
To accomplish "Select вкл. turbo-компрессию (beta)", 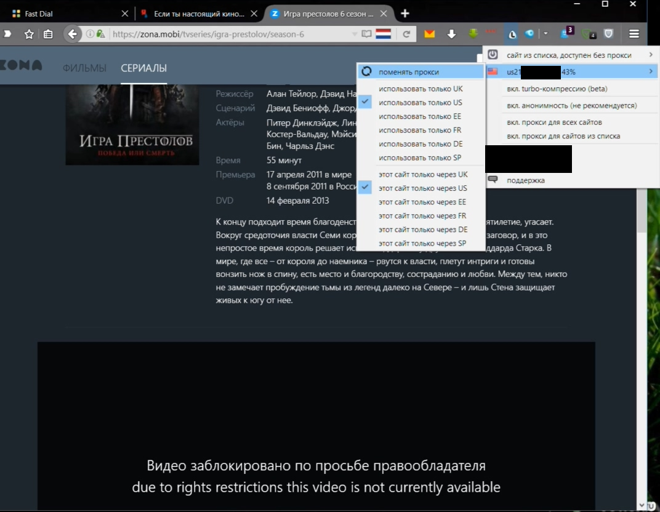I will (x=557, y=89).
